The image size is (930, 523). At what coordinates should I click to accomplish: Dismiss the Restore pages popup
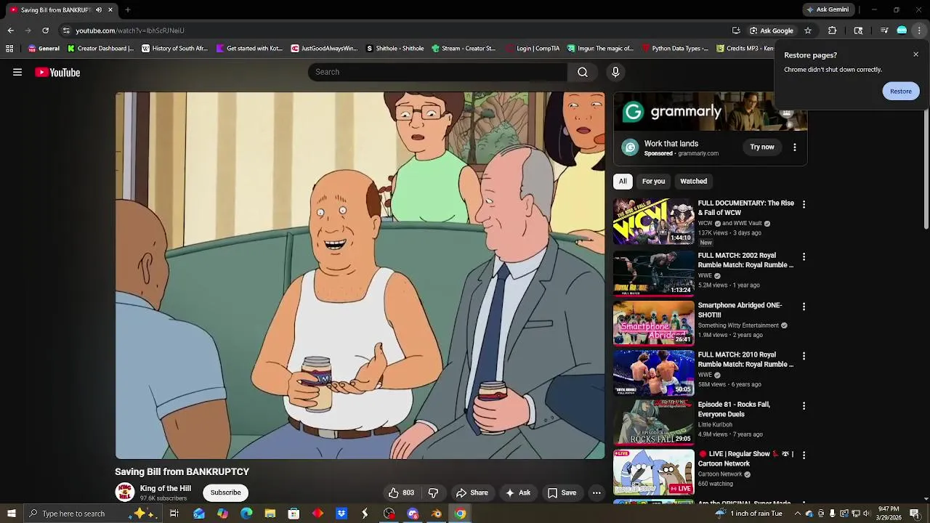point(915,54)
